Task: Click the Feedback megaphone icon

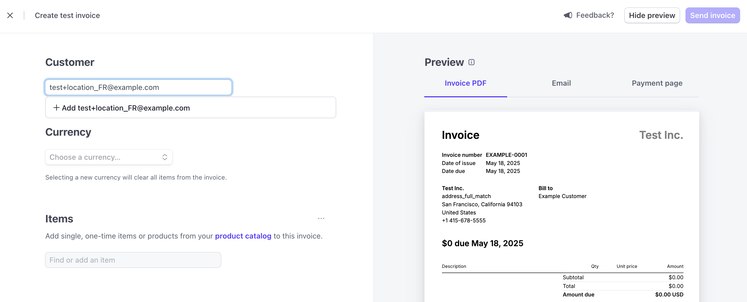Action: click(568, 15)
